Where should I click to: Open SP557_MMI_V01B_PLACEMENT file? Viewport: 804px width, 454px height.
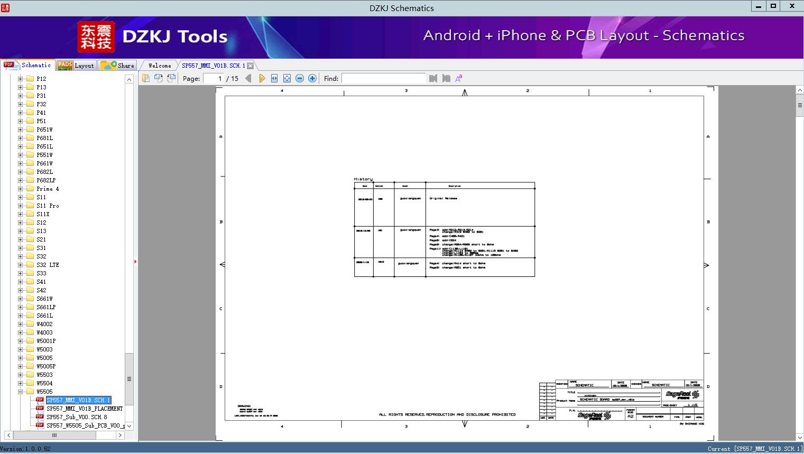pyautogui.click(x=85, y=409)
